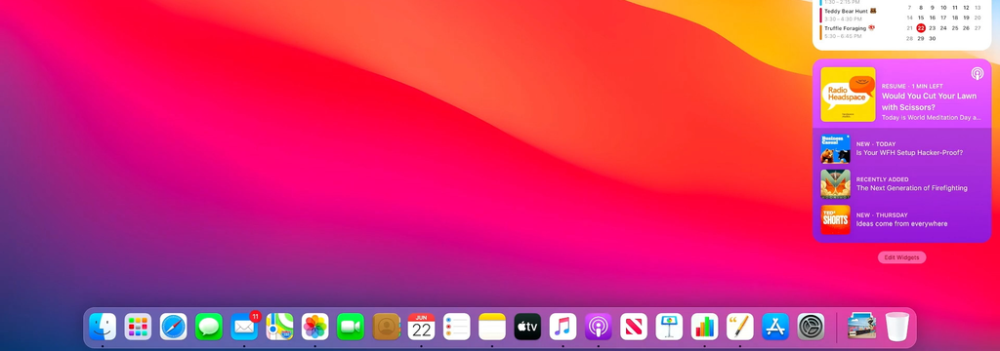The height and width of the screenshot is (351, 1000).
Task: Click the TED Shorts podcast artwork
Action: coord(835,219)
